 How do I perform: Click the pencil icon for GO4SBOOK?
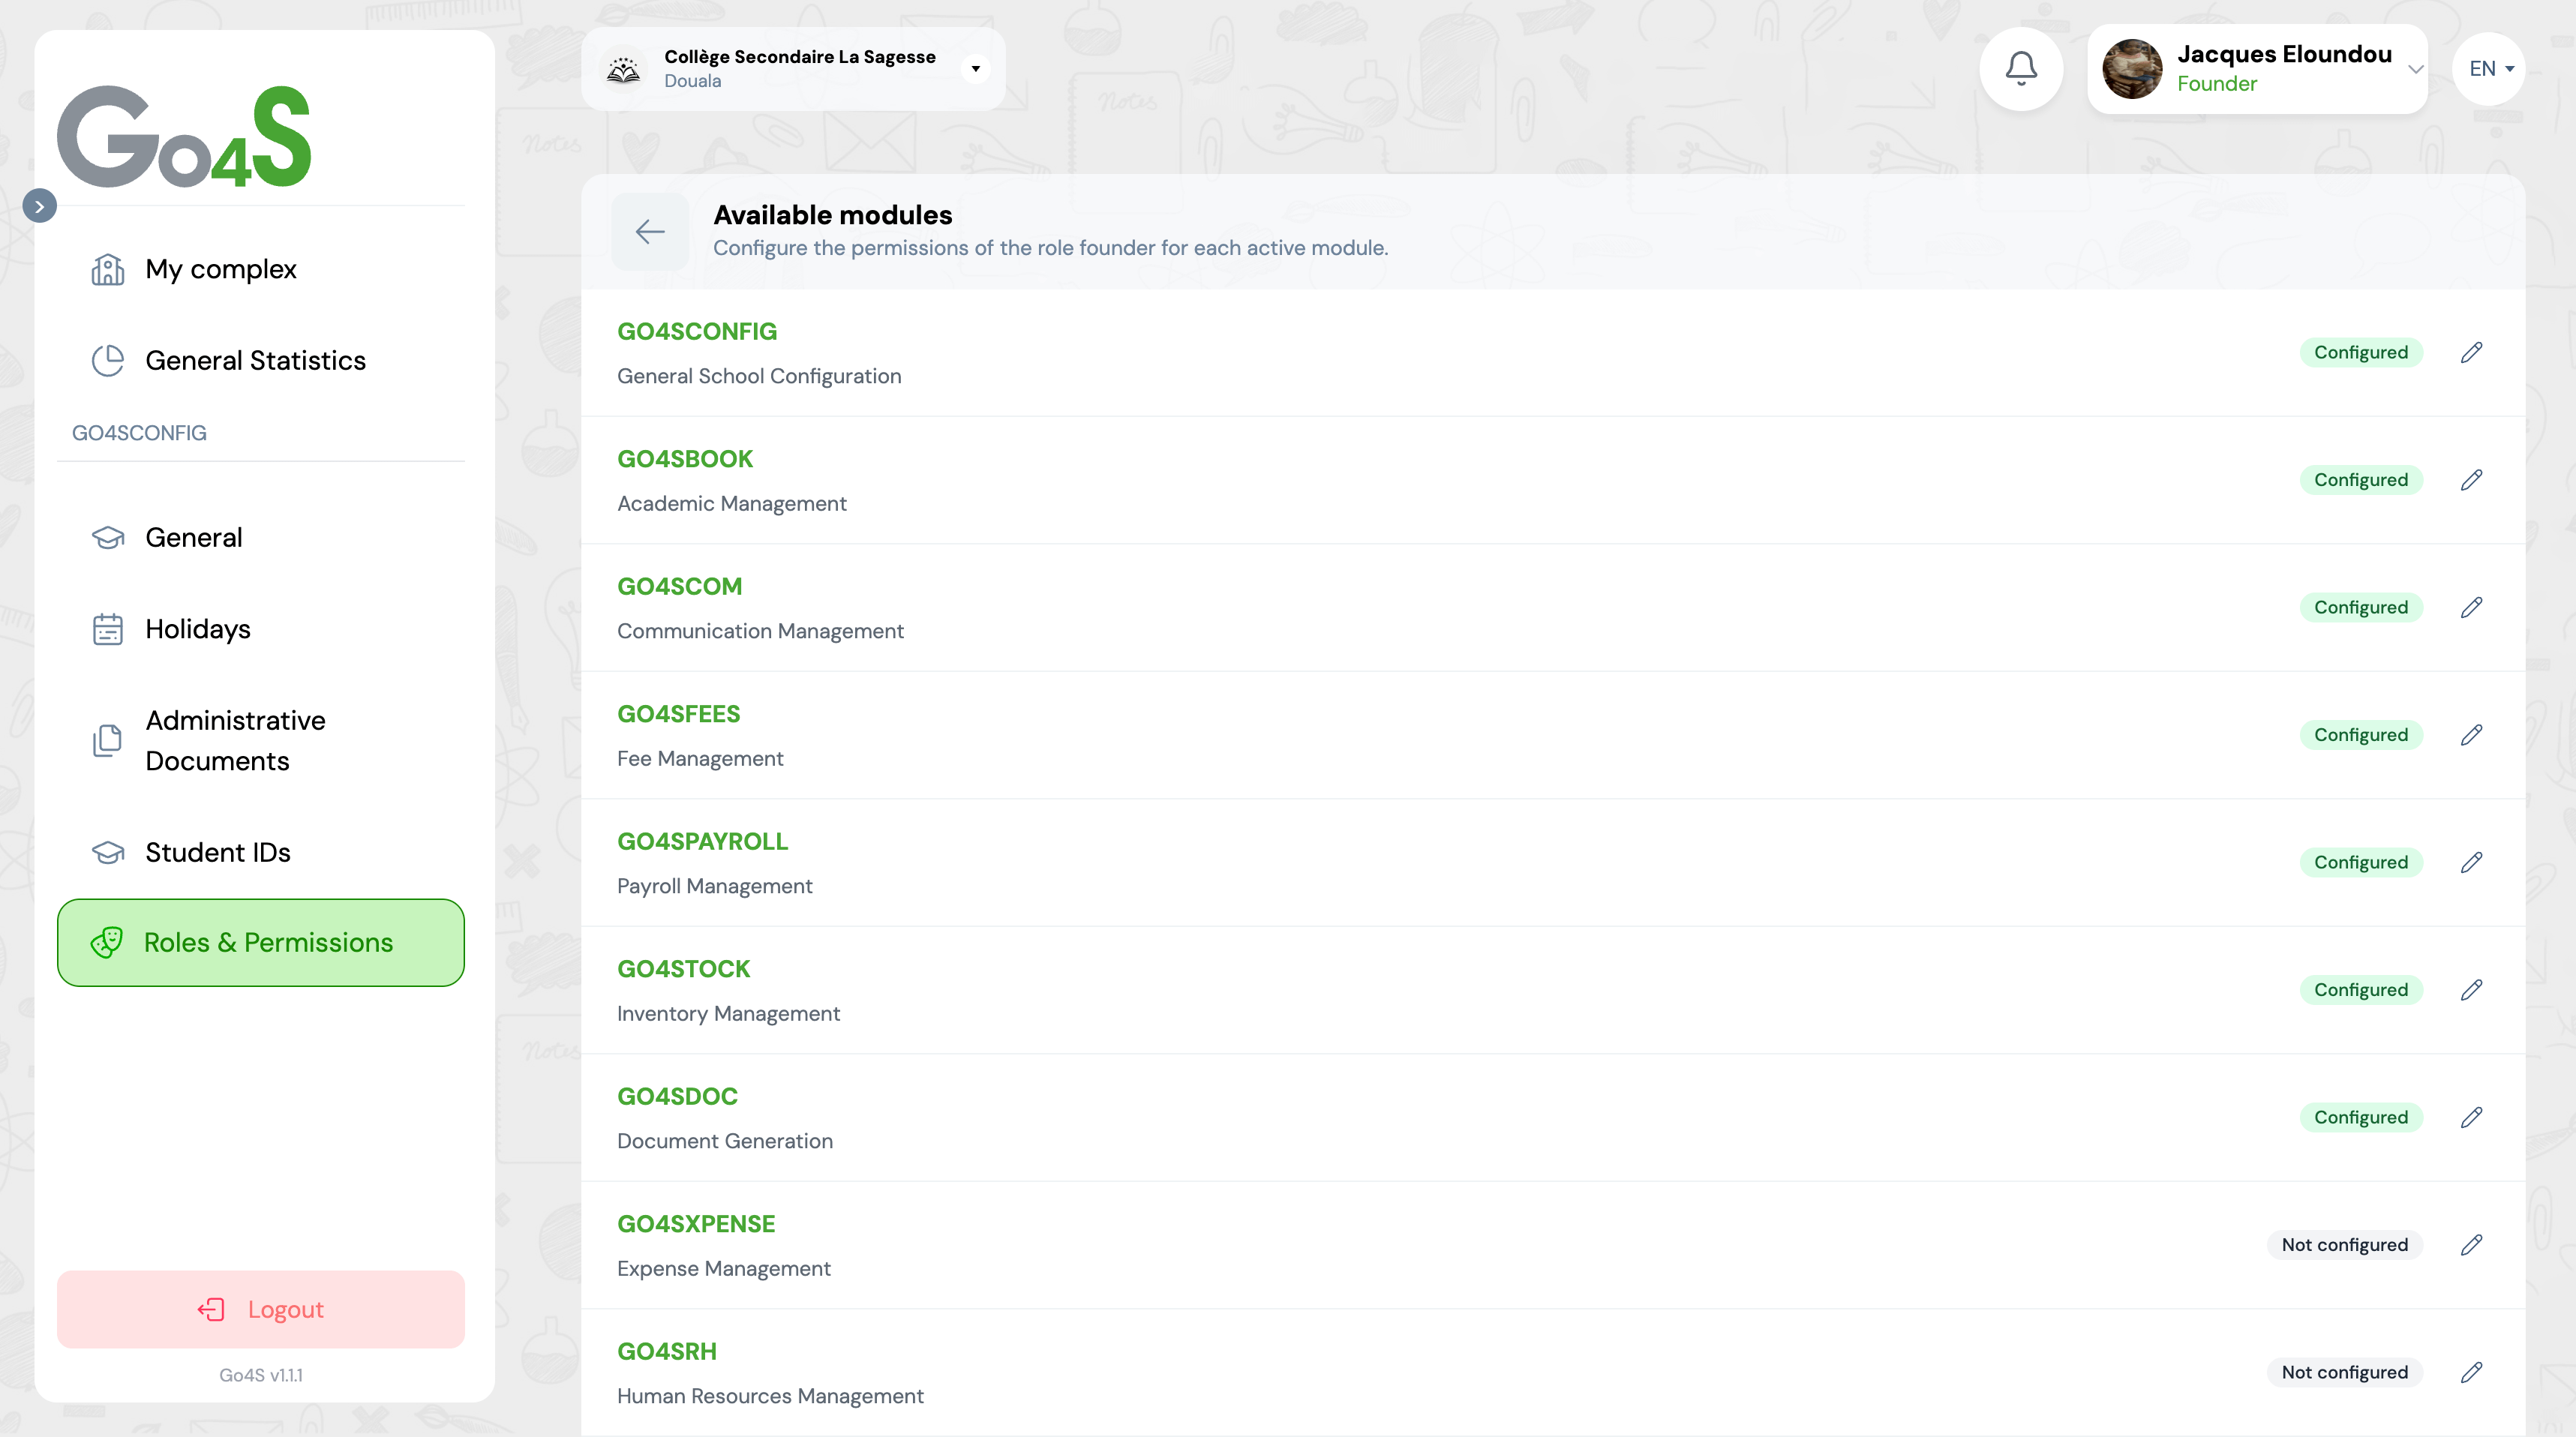tap(2471, 480)
